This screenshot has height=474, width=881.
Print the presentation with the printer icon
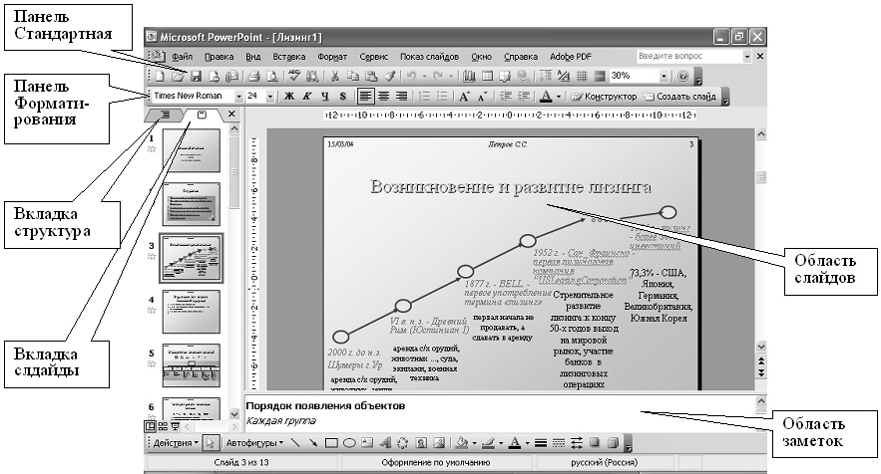point(254,76)
